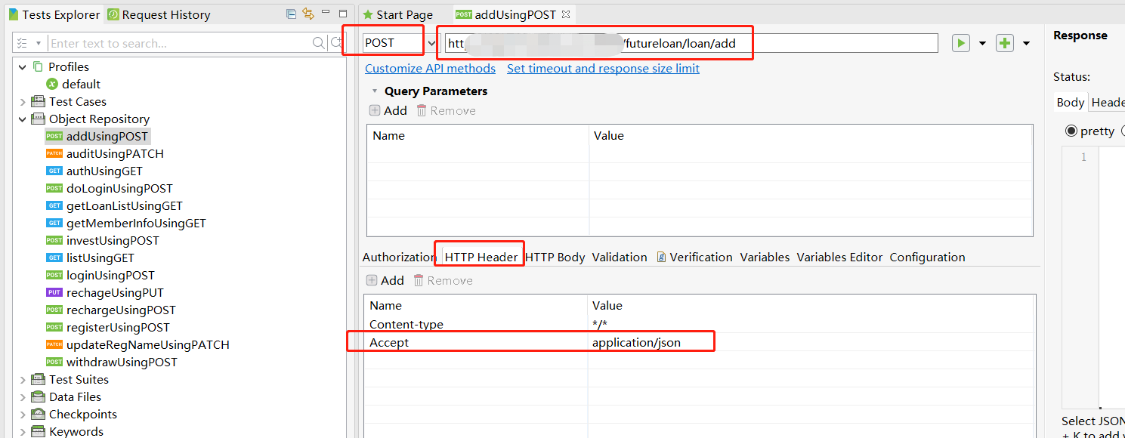The height and width of the screenshot is (438, 1125).
Task: Click the green plus add-to-test button
Action: (1005, 43)
